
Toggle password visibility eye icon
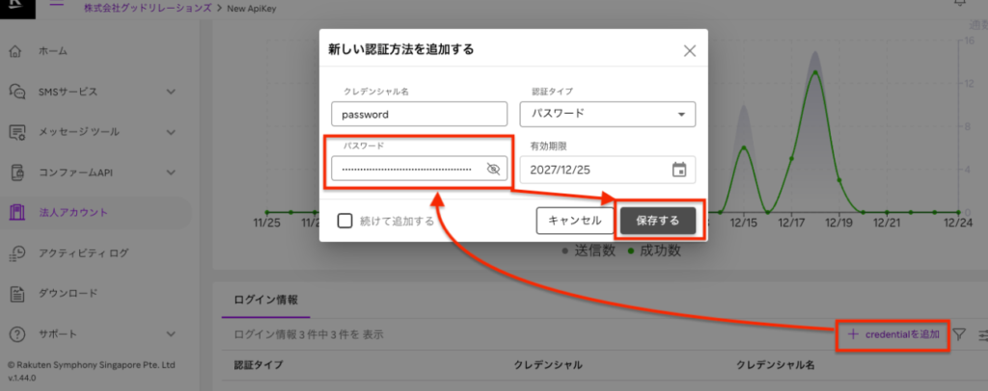click(493, 169)
